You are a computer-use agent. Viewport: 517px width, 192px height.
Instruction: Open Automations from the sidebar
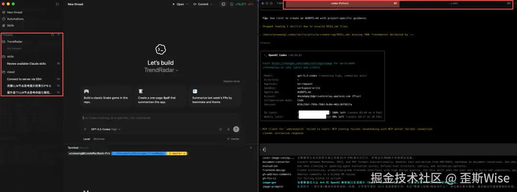click(15, 19)
